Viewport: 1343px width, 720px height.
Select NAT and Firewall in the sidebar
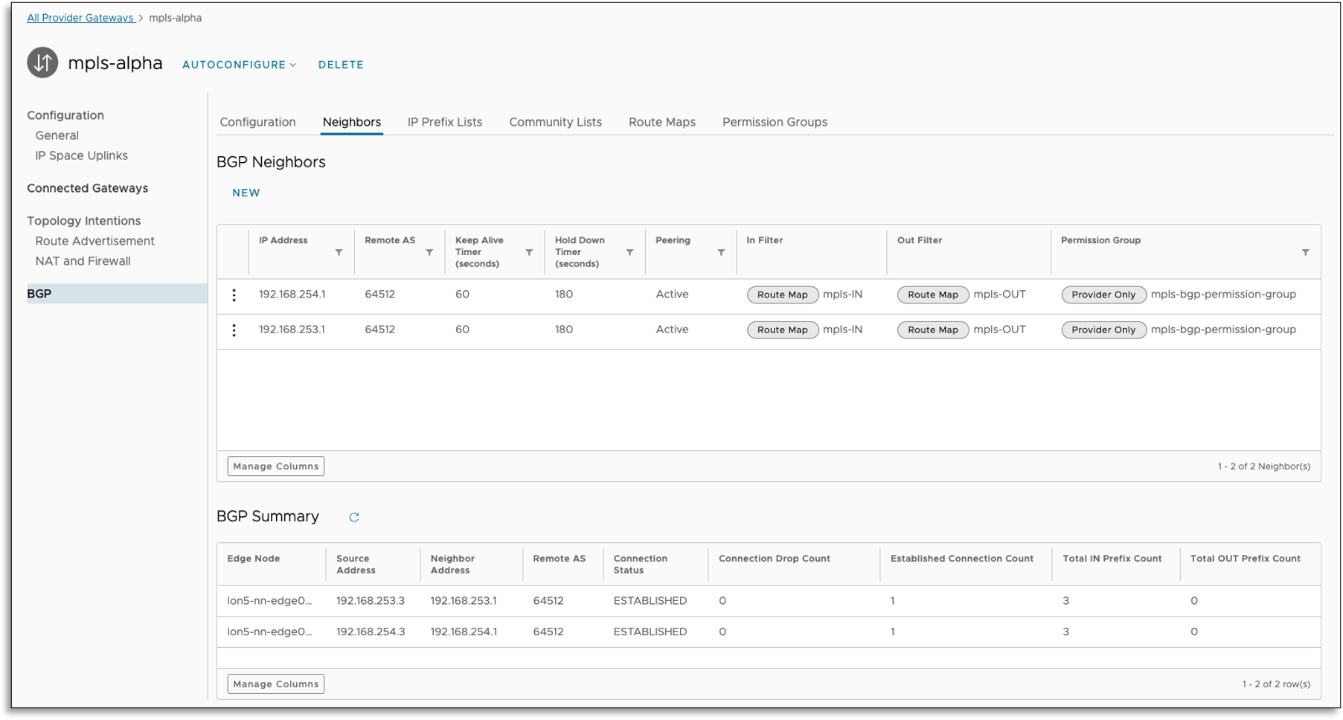(83, 261)
